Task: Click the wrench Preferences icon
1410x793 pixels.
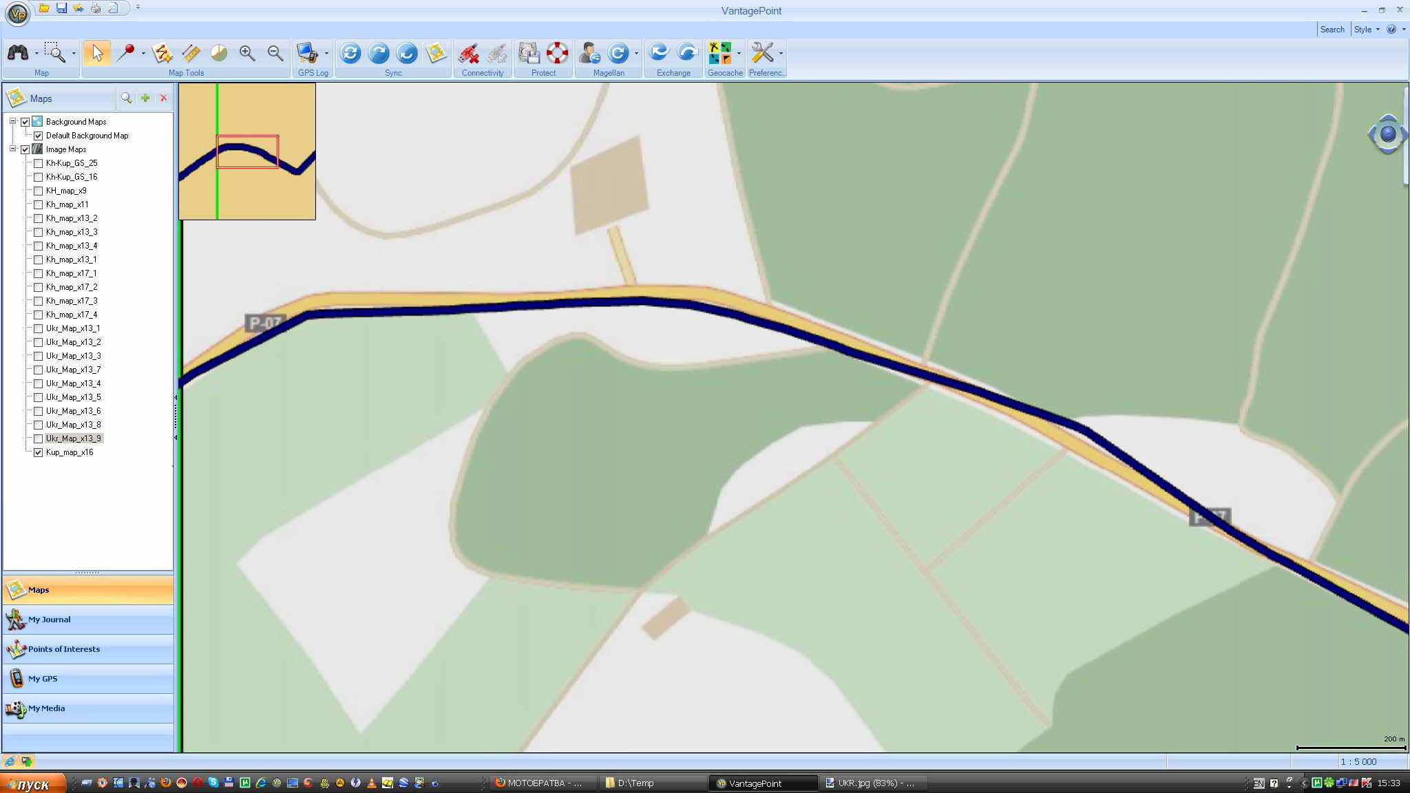Action: (x=762, y=53)
